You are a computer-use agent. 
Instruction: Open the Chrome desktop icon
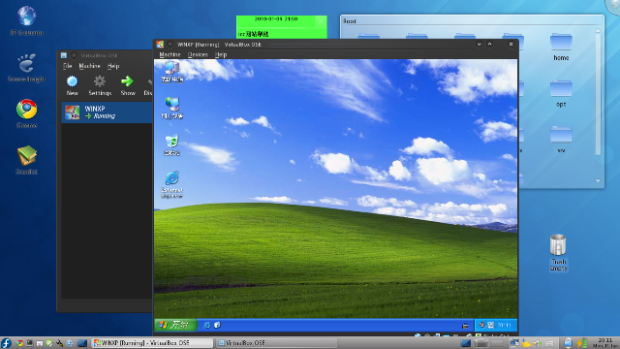pyautogui.click(x=26, y=110)
